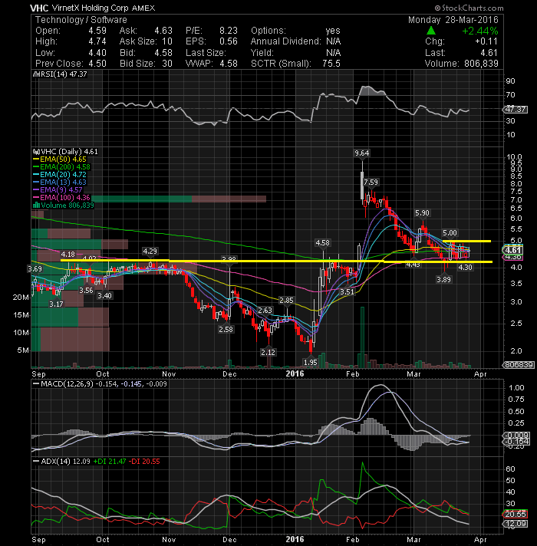Viewport: 537px width, 546px height.
Task: Click the VHC (Daily) 4.61 legend entry
Action: [x=65, y=152]
